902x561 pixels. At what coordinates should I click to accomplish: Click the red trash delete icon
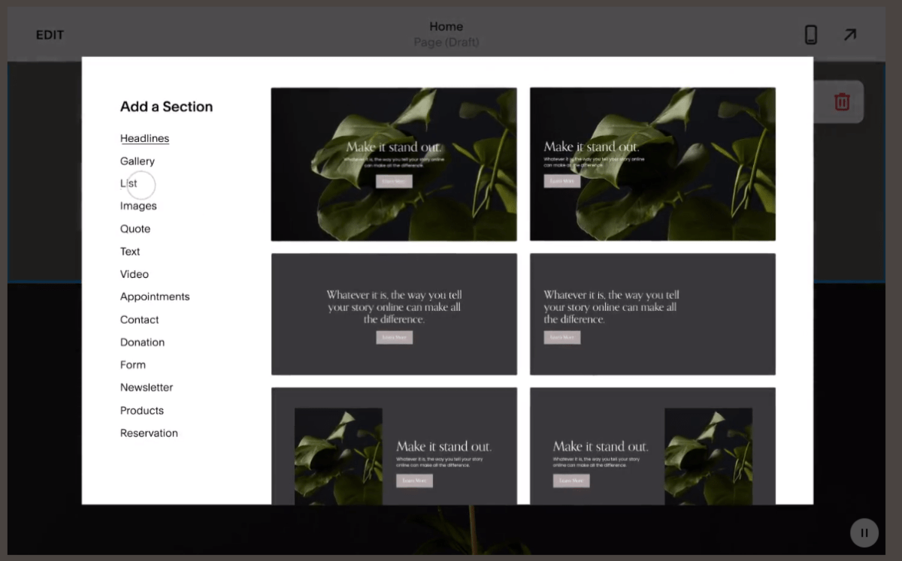coord(841,102)
